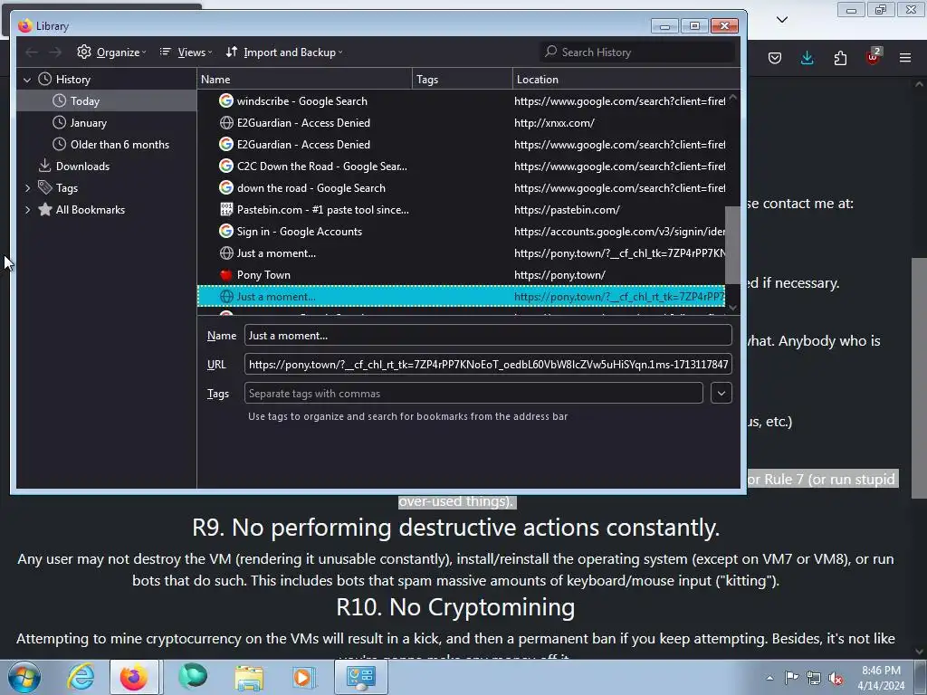This screenshot has height=695, width=927.
Task: Click Pony Town red favicon
Action: click(225, 275)
